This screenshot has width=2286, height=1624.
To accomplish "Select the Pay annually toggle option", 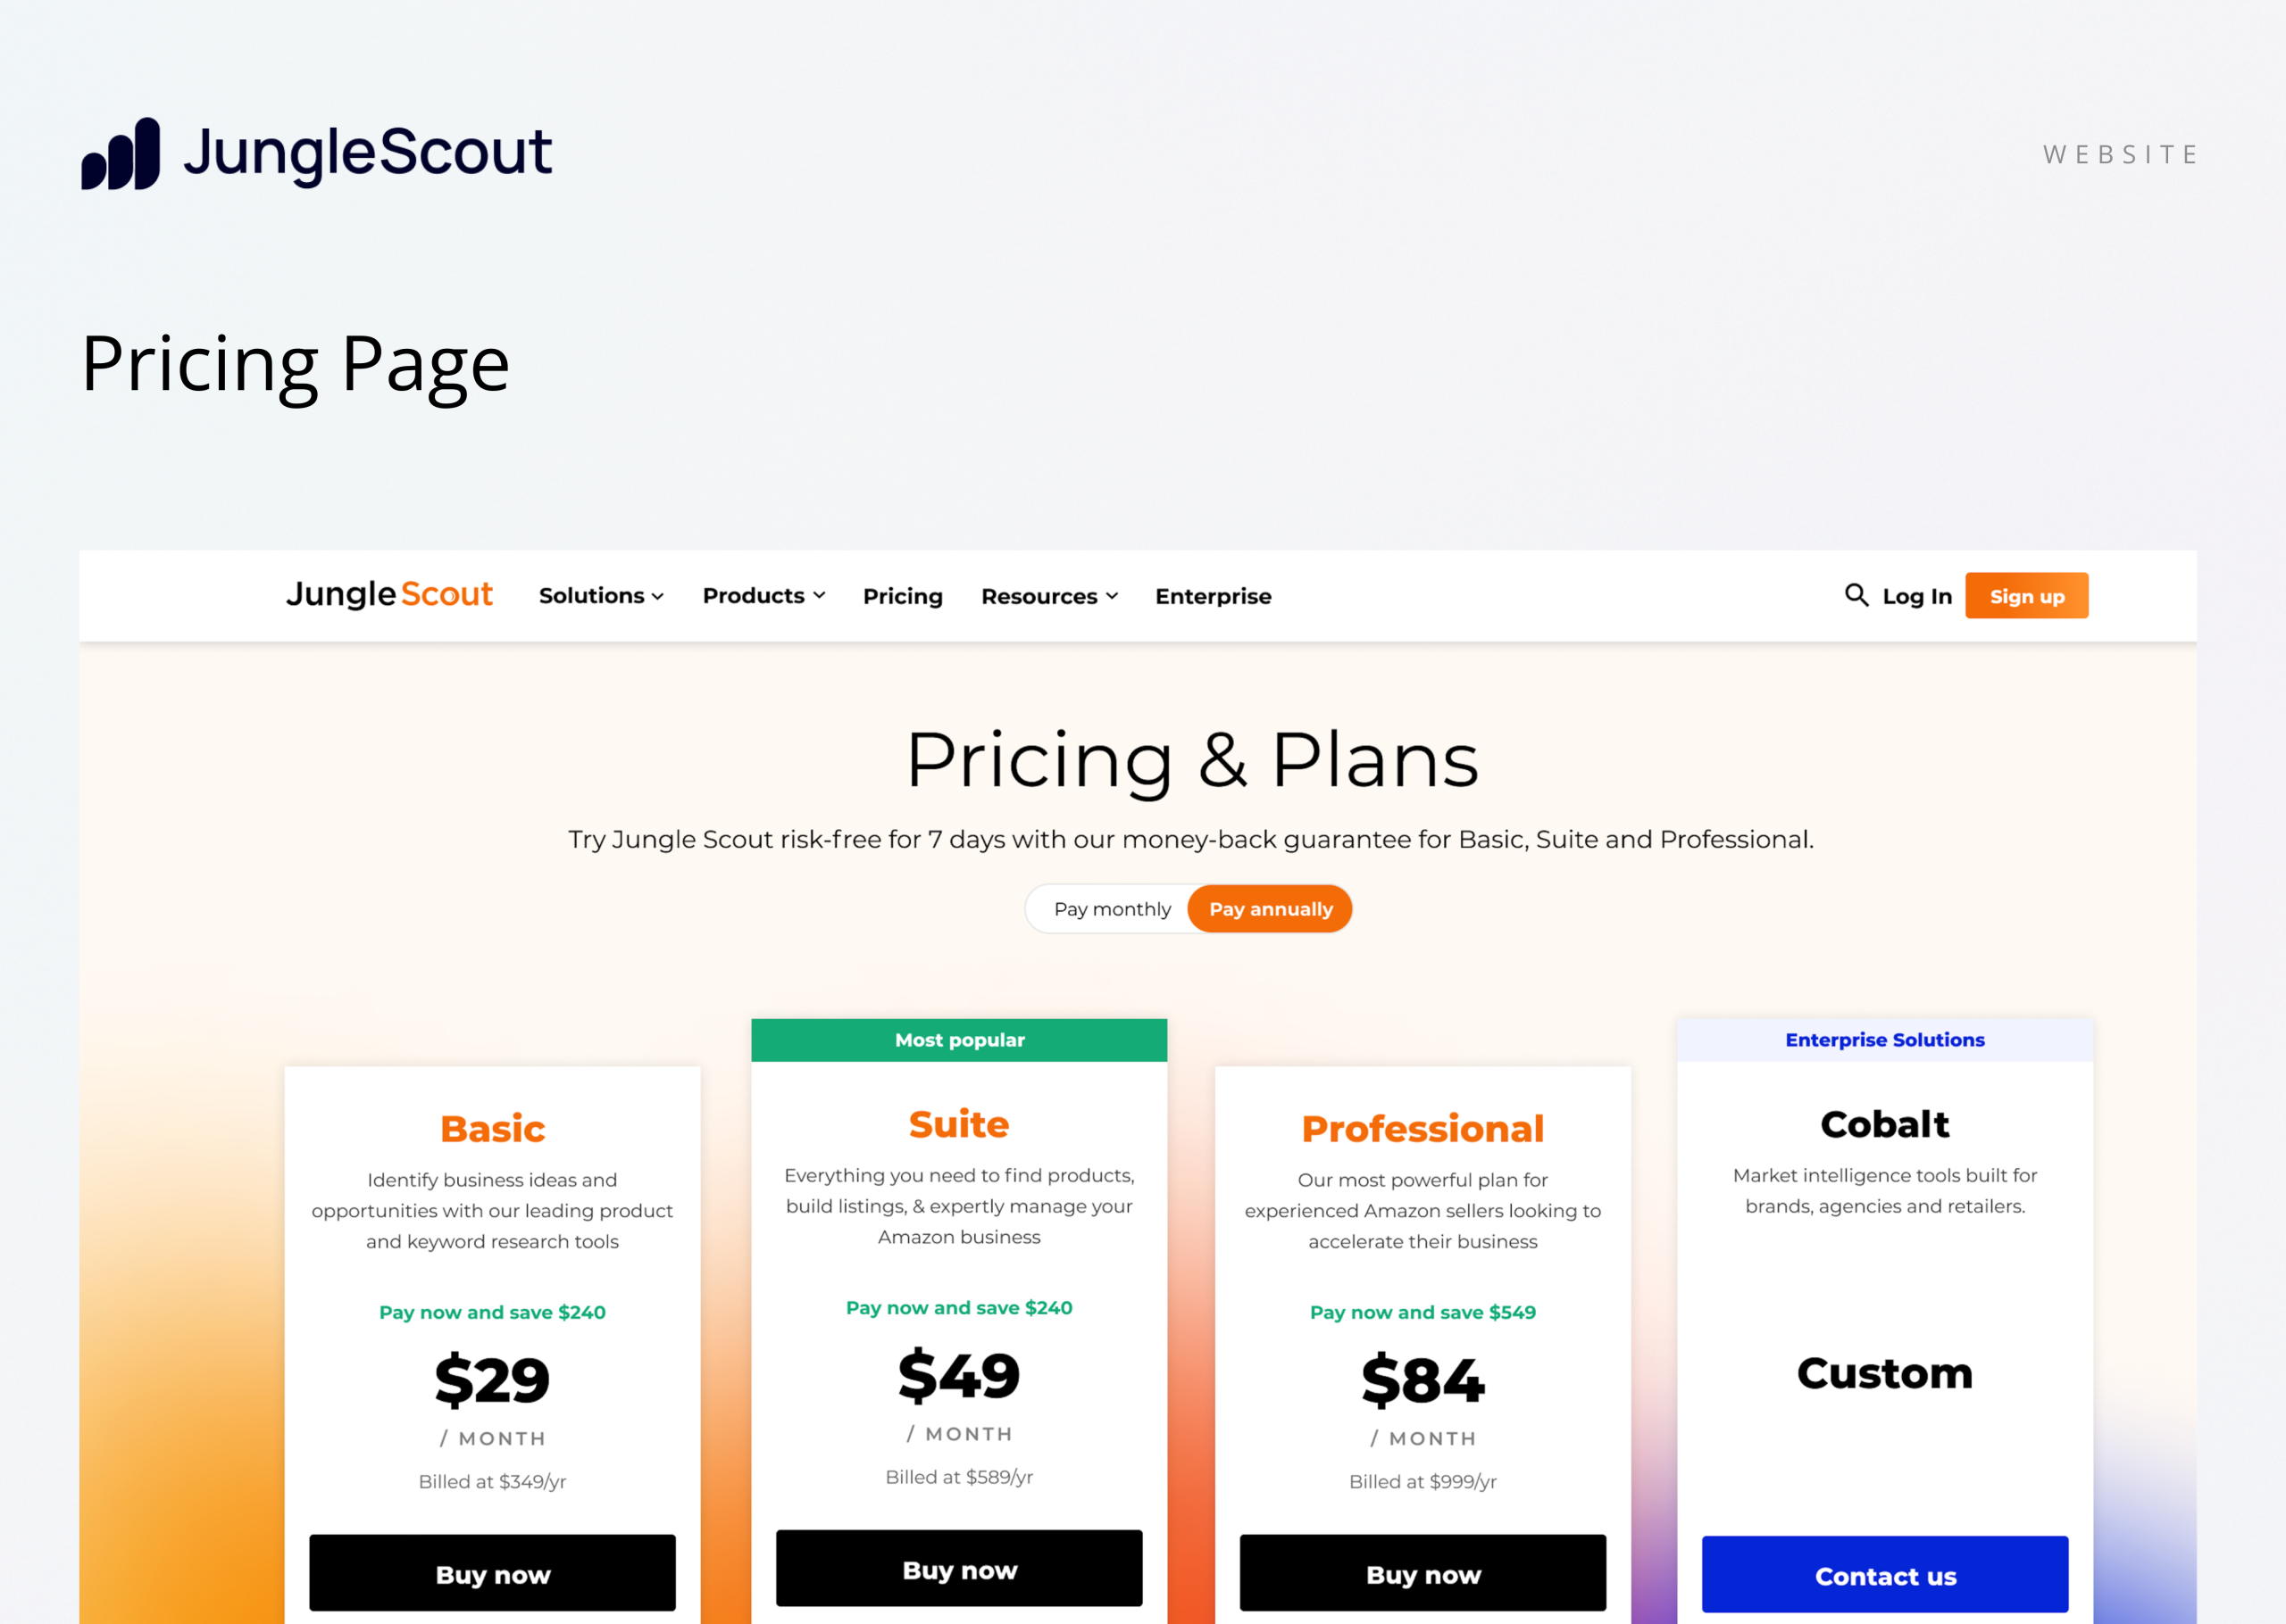I will point(1270,909).
